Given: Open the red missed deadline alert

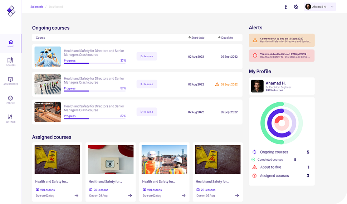Looking at the screenshot, I should [x=282, y=55].
